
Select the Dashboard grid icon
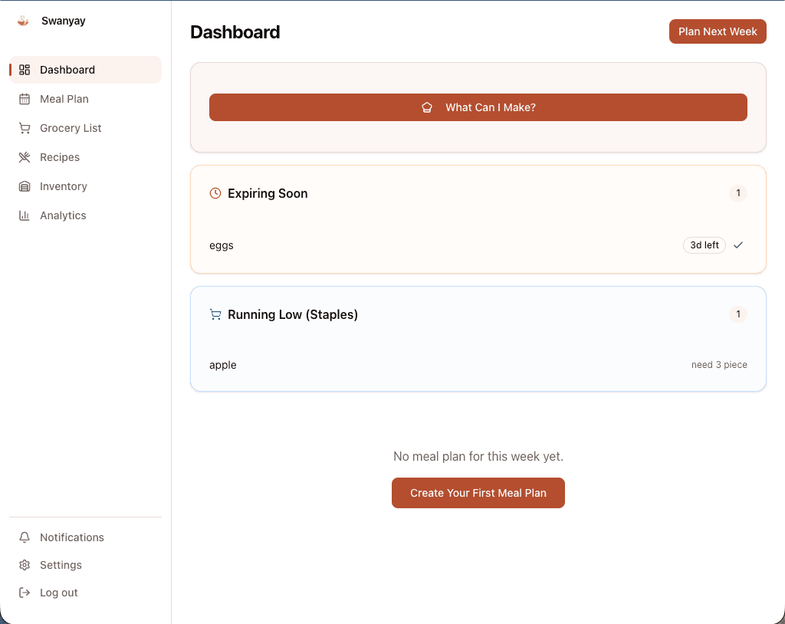[x=25, y=69]
